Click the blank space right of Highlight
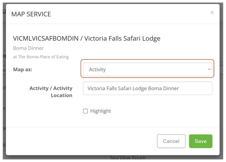Screen dimensions: 226x162 (x=162, y=111)
